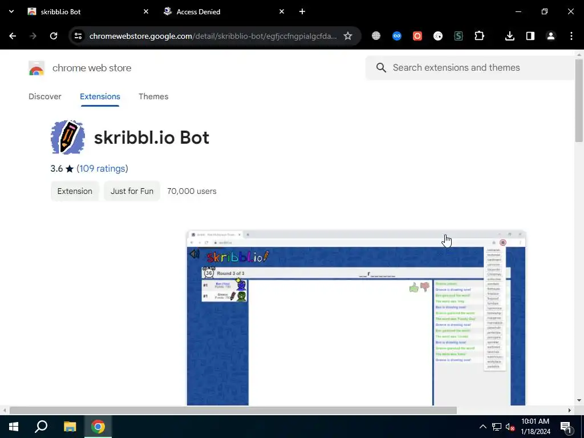Viewport: 584px width, 438px height.
Task: Click the search magnifier icon in store
Action: pos(381,67)
